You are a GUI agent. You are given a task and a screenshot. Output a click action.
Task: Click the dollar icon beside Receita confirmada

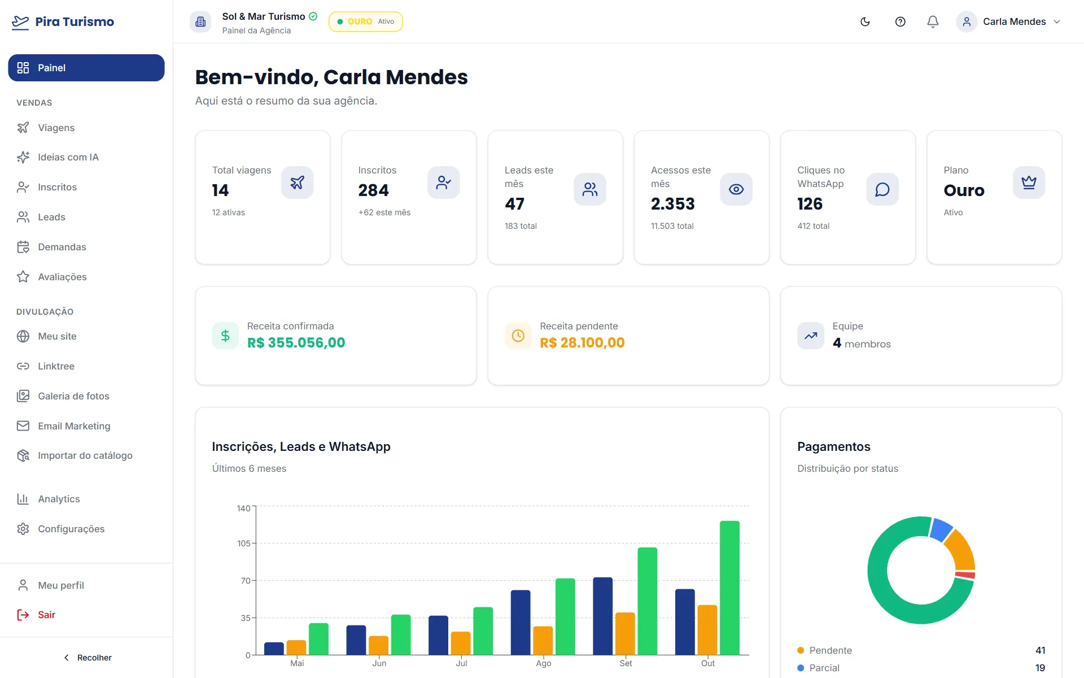[225, 336]
